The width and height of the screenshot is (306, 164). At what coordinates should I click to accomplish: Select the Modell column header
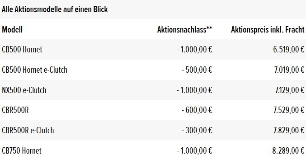click(x=12, y=30)
